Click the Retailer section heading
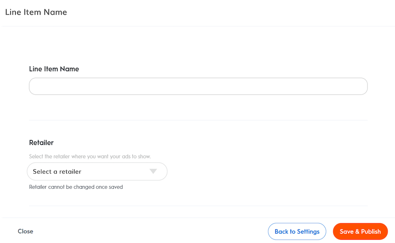The height and width of the screenshot is (243, 395). [42, 143]
